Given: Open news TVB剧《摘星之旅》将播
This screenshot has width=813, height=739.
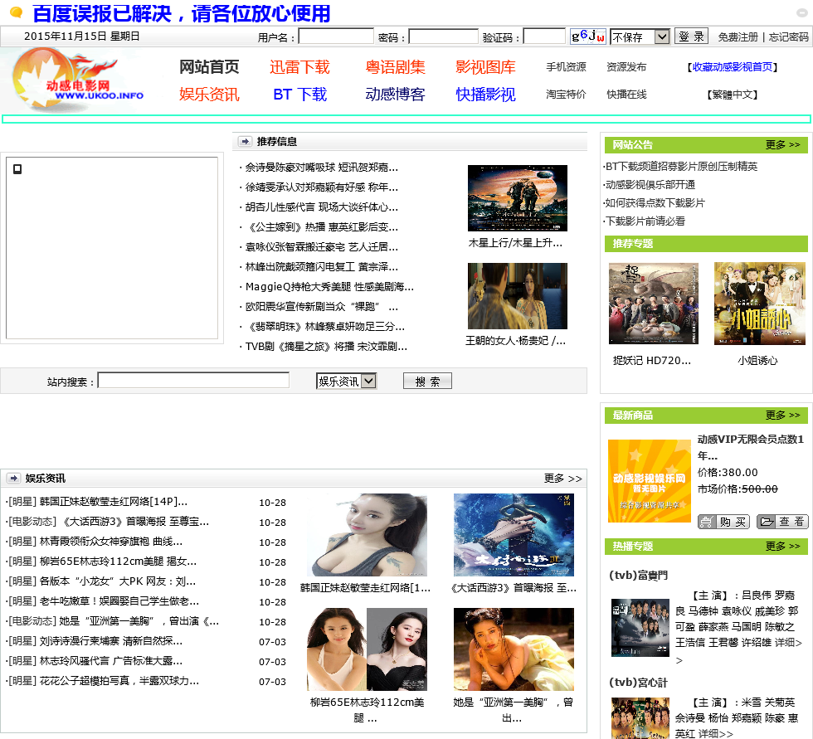Looking at the screenshot, I should [326, 346].
